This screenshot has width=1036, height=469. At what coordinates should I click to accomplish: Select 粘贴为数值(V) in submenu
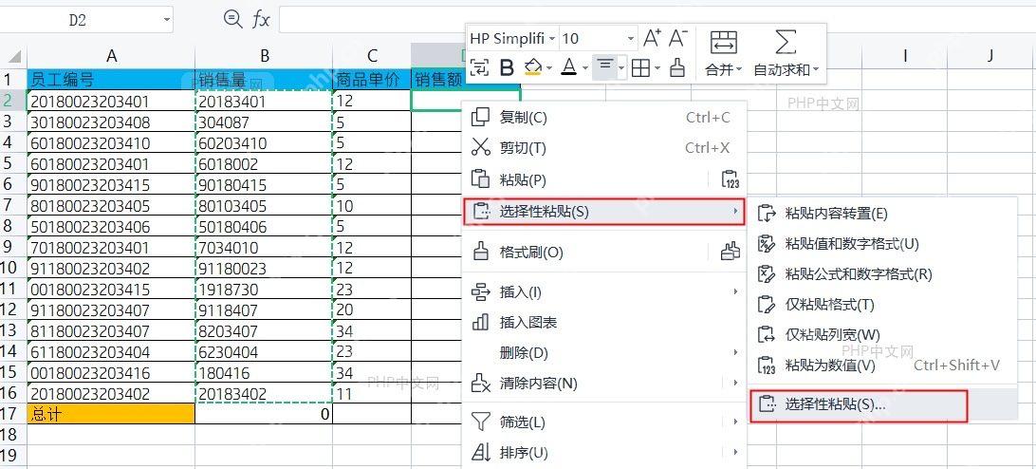883,366
